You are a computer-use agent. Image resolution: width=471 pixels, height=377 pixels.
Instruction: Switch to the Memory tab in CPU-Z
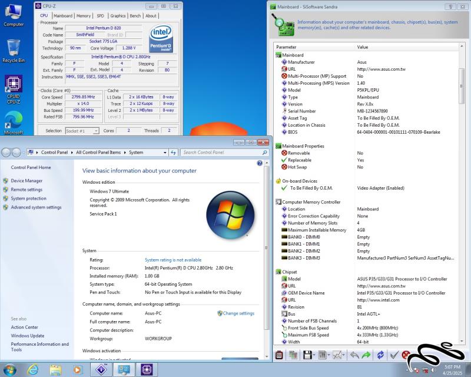[x=83, y=16]
